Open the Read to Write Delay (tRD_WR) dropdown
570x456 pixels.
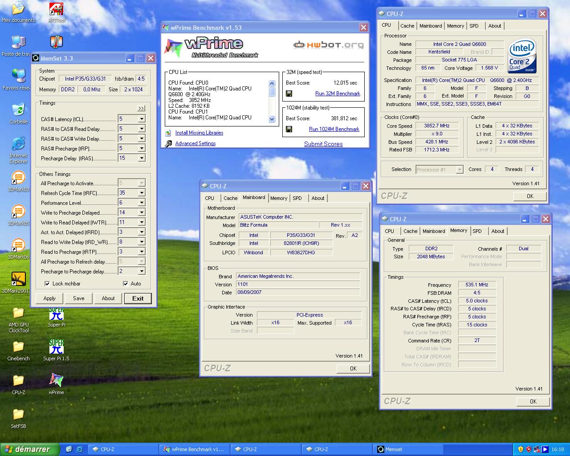142,242
